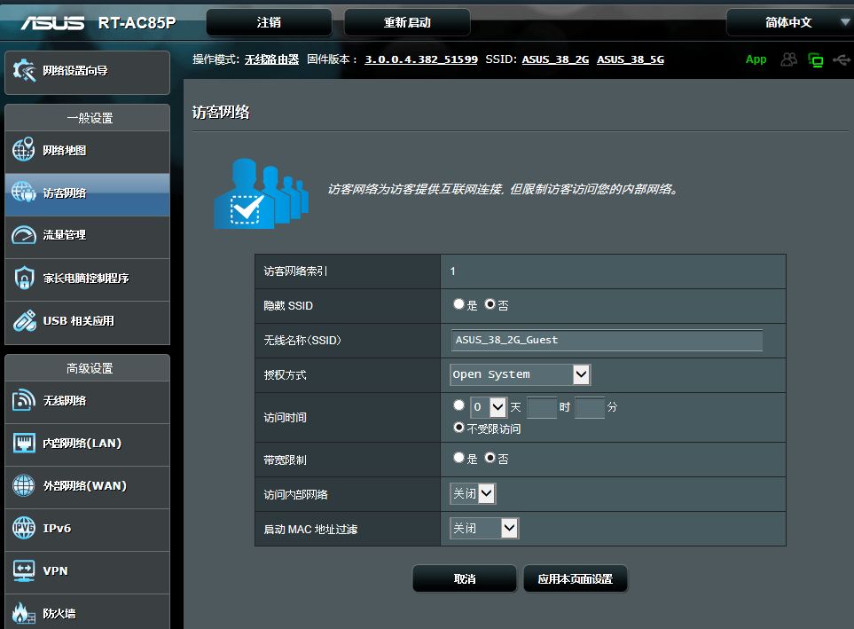Click the green App link
This screenshot has width=854, height=629.
tap(756, 59)
